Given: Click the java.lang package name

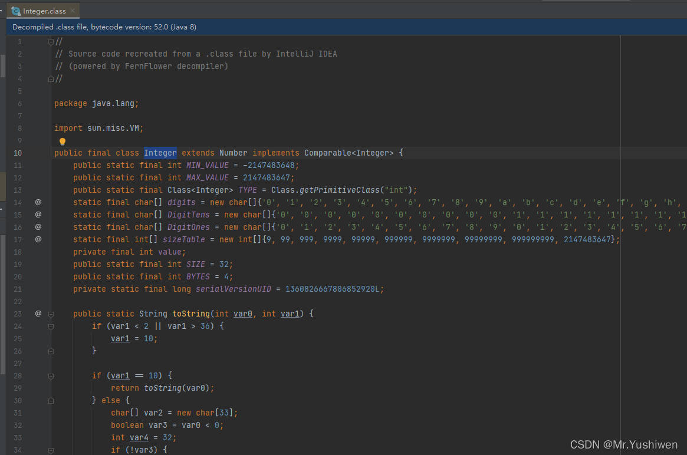Looking at the screenshot, I should (113, 103).
